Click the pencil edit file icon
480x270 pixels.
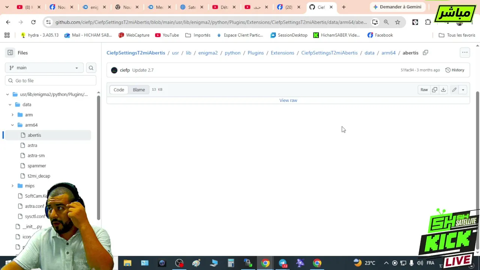(x=454, y=90)
